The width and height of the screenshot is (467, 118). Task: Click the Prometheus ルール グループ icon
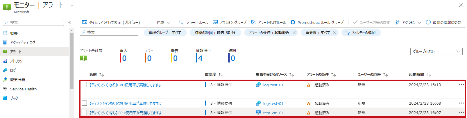(x=293, y=22)
